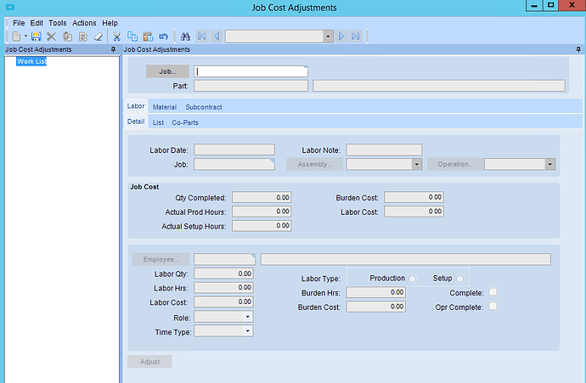Click the Actual Prod Hours field
The height and width of the screenshot is (383, 586).
[x=262, y=211]
